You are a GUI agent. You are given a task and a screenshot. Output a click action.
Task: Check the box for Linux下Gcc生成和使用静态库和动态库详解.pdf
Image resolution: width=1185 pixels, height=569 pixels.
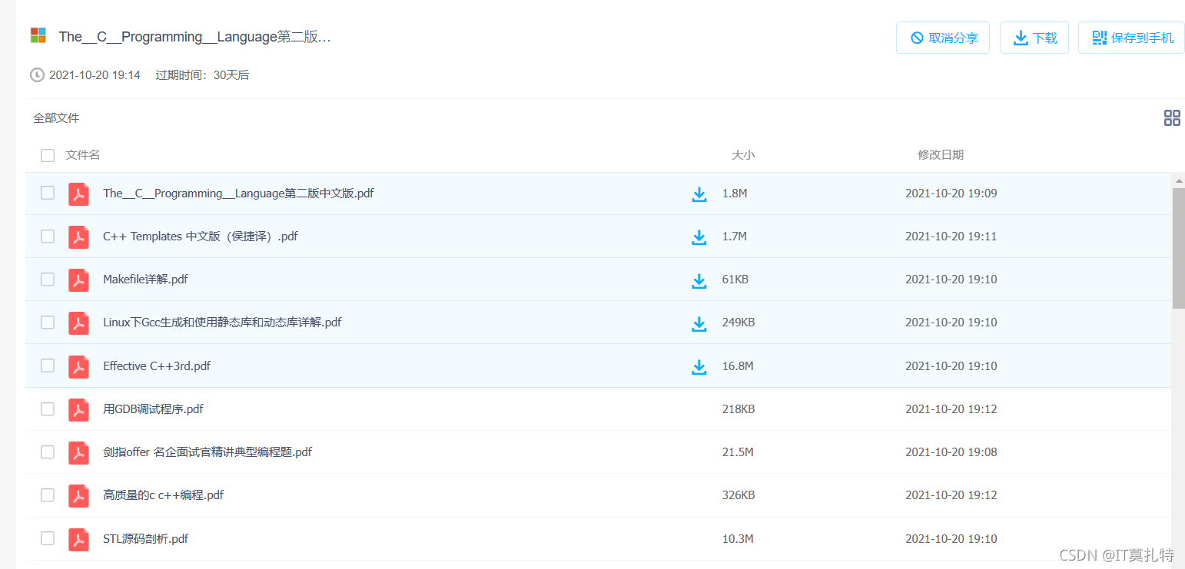click(x=48, y=322)
